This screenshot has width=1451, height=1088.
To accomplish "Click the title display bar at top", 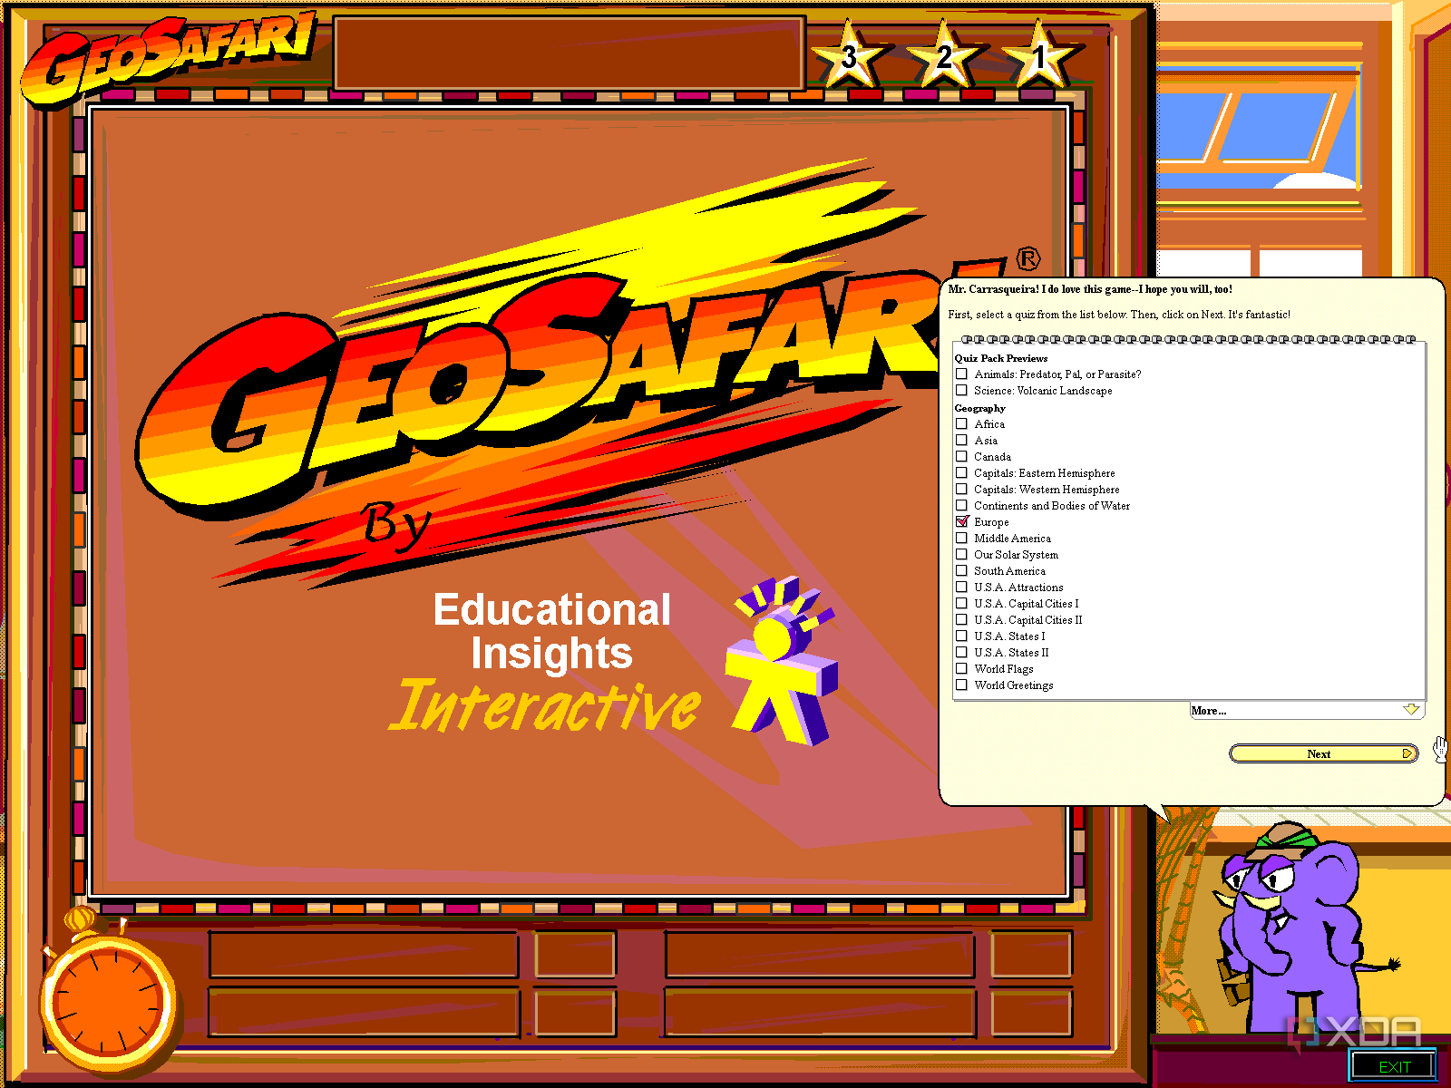I will click(570, 53).
